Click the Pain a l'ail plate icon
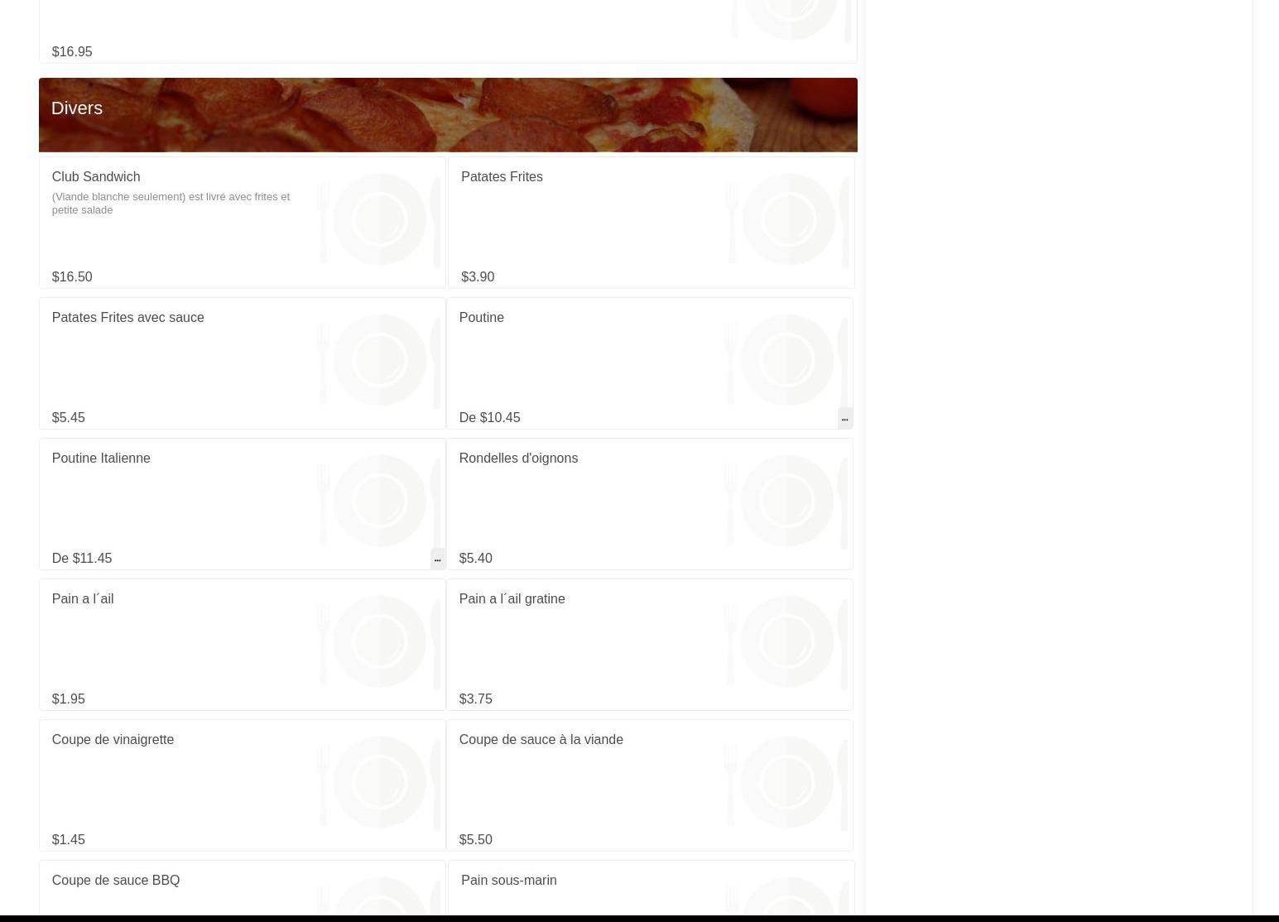This screenshot has width=1279, height=922. (379, 641)
